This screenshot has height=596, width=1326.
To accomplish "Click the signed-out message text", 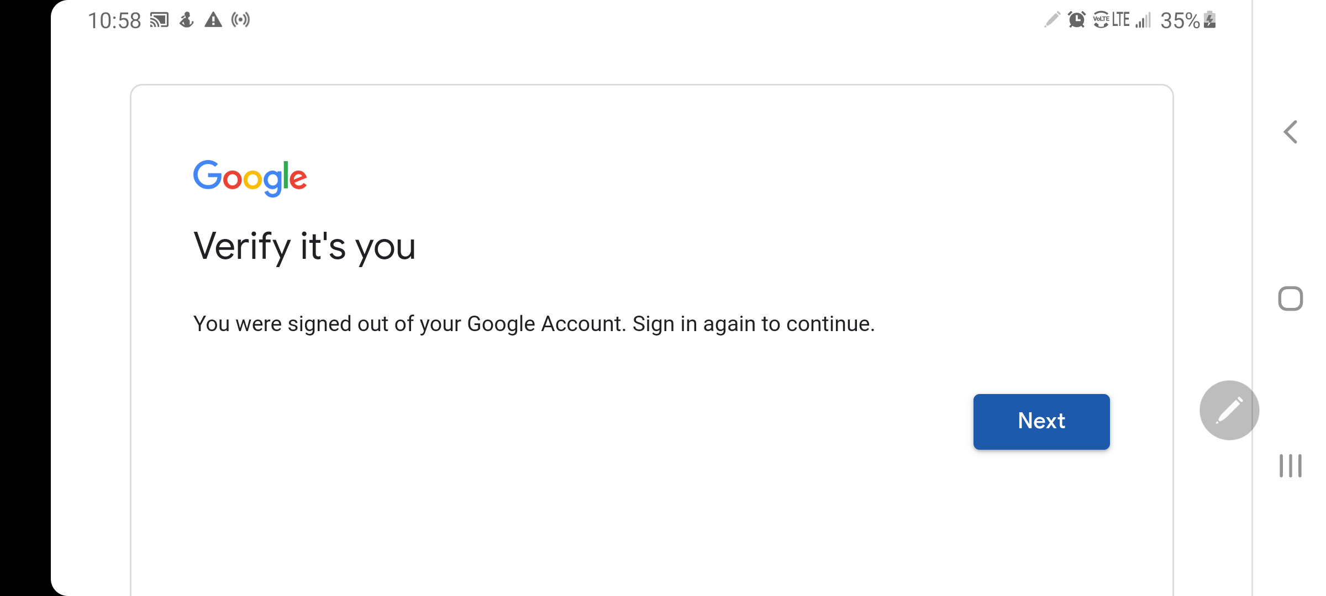I will [534, 324].
